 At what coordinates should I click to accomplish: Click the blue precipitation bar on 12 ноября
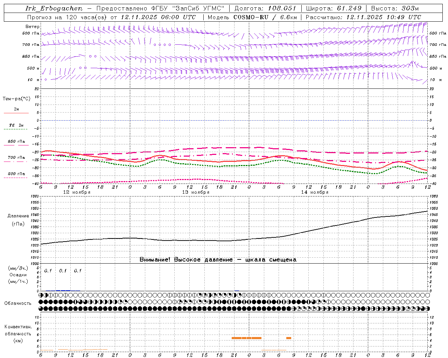coord(63,290)
